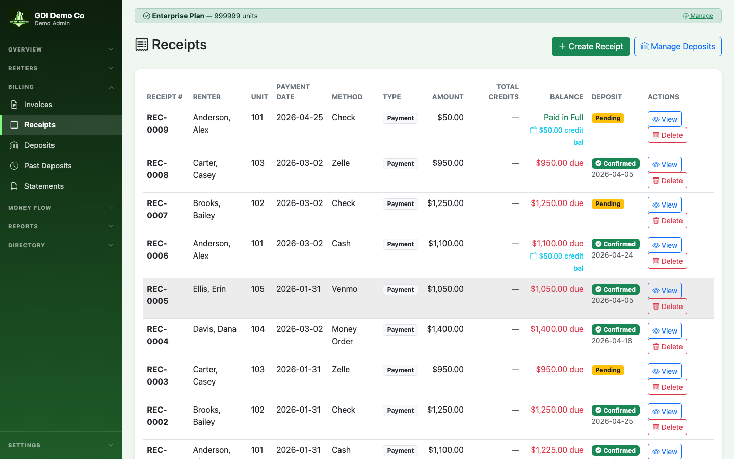
Task: Click renter Davis, Dana
Action: click(215, 329)
